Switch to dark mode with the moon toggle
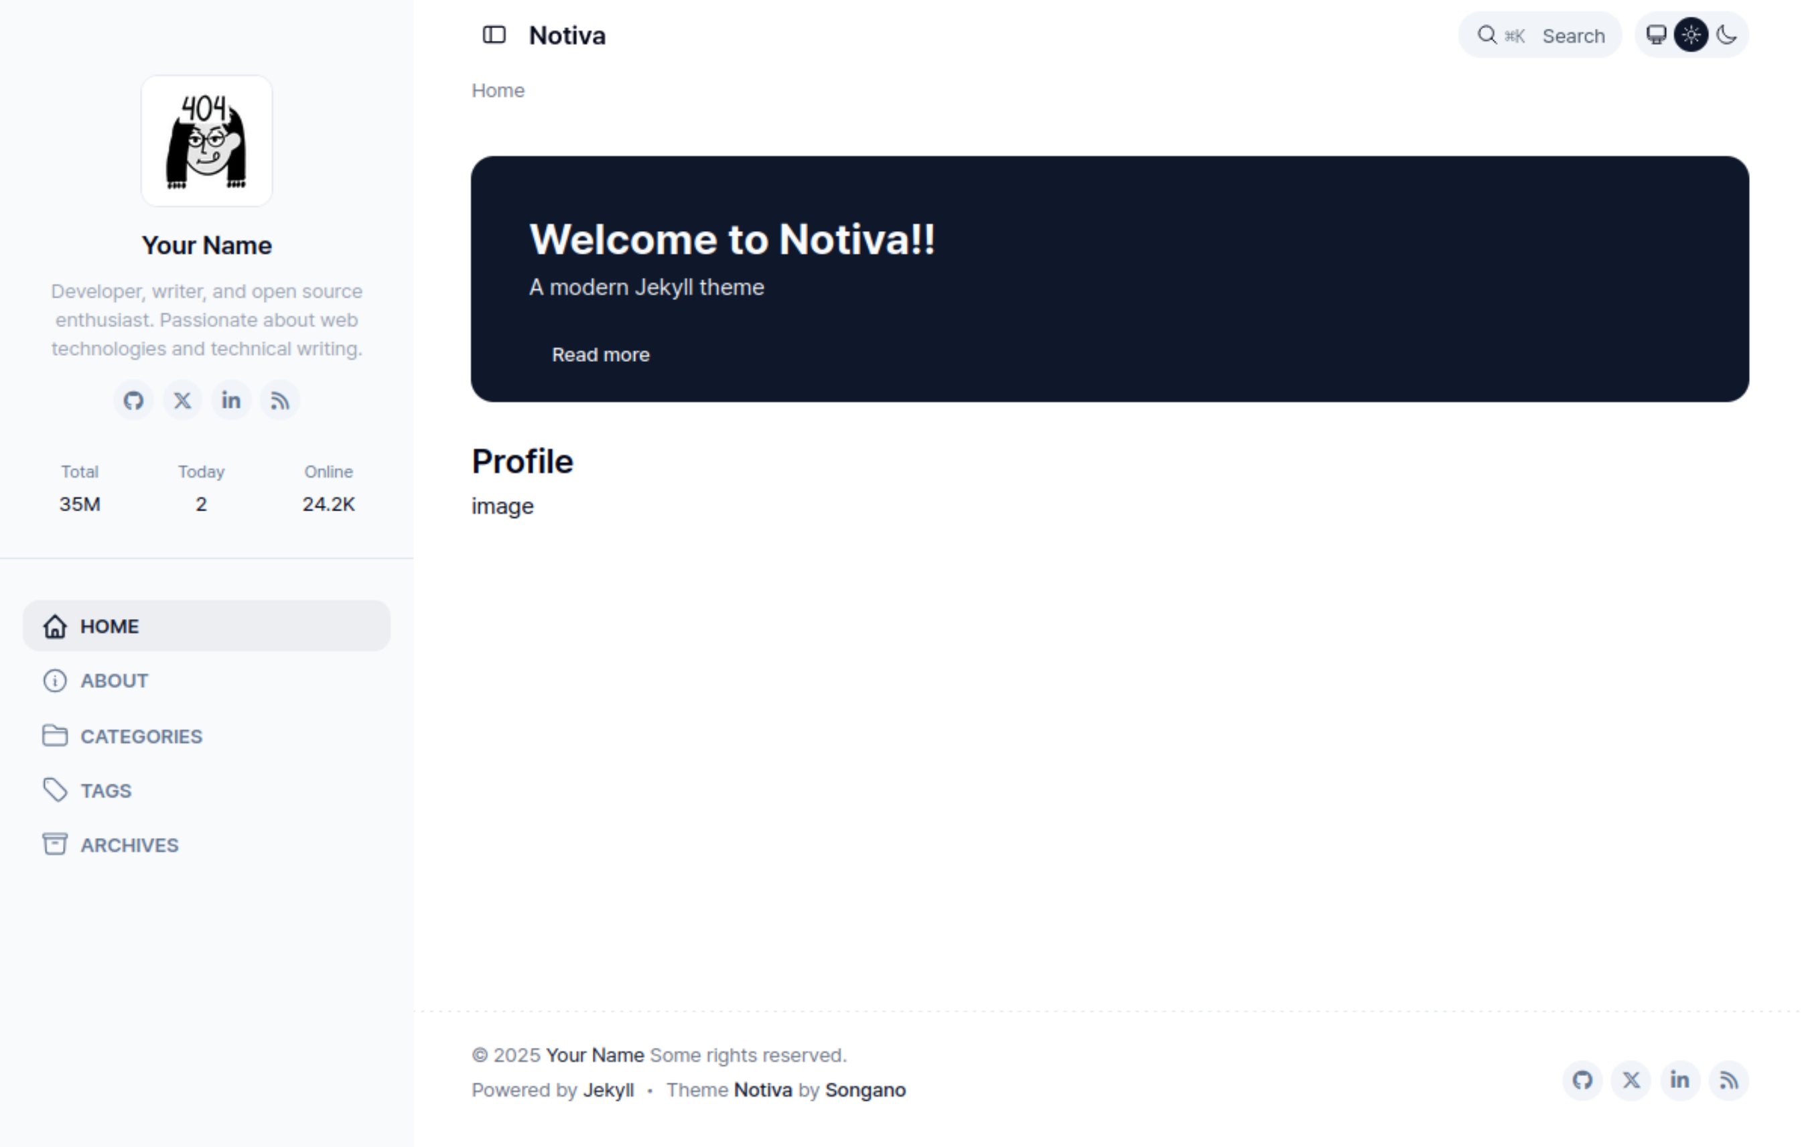 point(1728,34)
